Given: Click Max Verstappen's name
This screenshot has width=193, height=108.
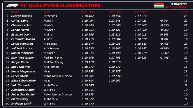Looking at the screenshot, I should click(x=23, y=58).
